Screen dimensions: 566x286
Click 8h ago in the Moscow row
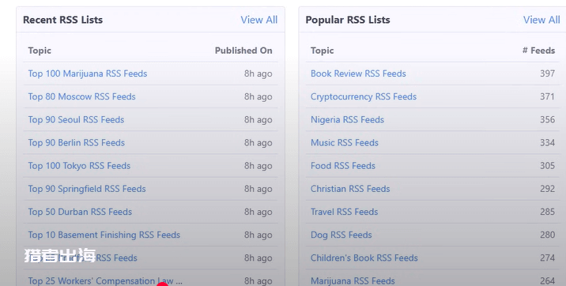[258, 97]
